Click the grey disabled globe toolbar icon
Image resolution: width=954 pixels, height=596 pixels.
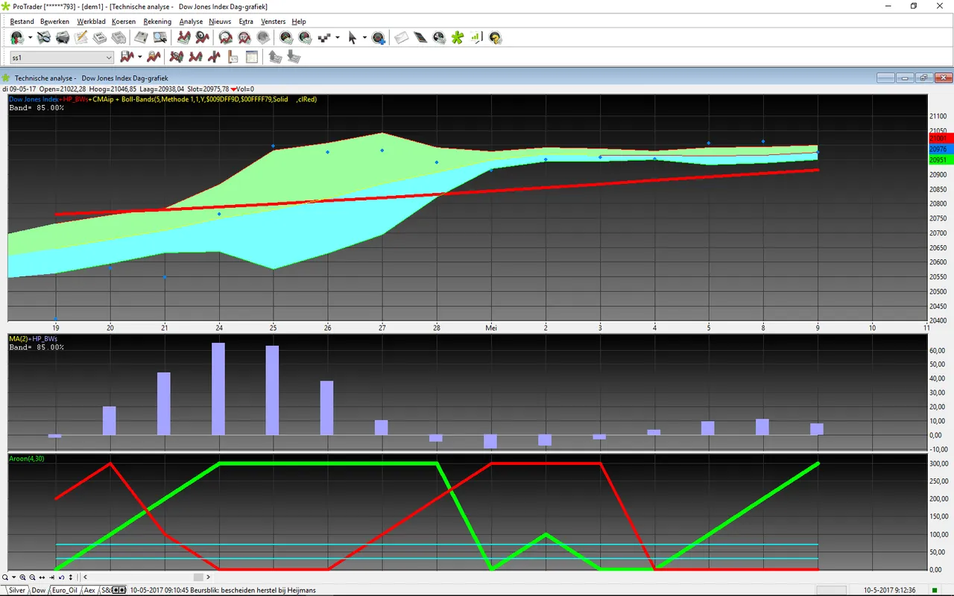[262, 37]
